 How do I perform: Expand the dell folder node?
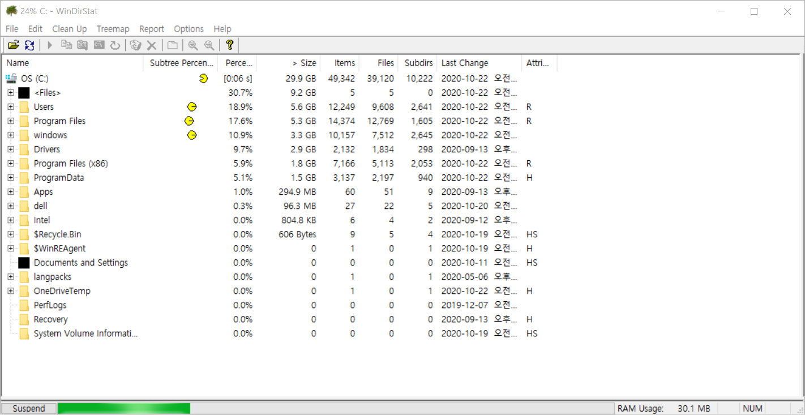click(x=11, y=206)
